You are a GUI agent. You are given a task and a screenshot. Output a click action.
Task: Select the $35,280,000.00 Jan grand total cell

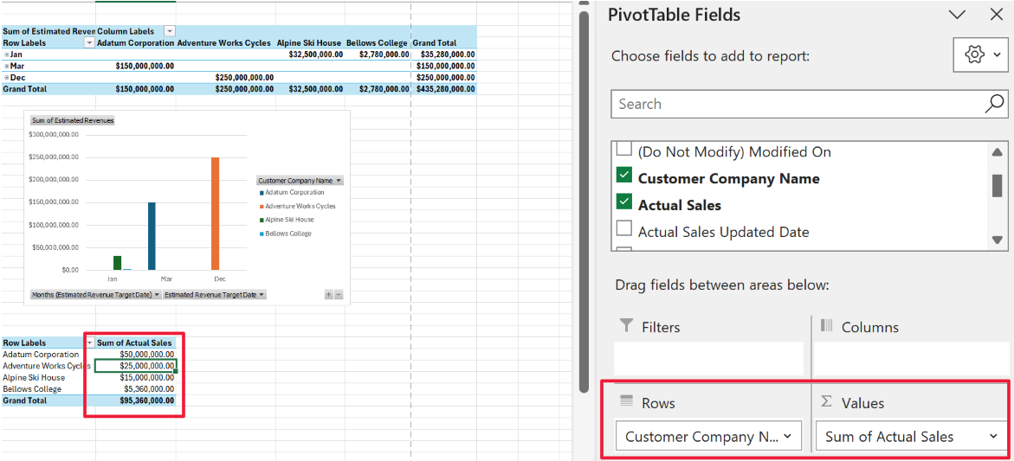(443, 54)
